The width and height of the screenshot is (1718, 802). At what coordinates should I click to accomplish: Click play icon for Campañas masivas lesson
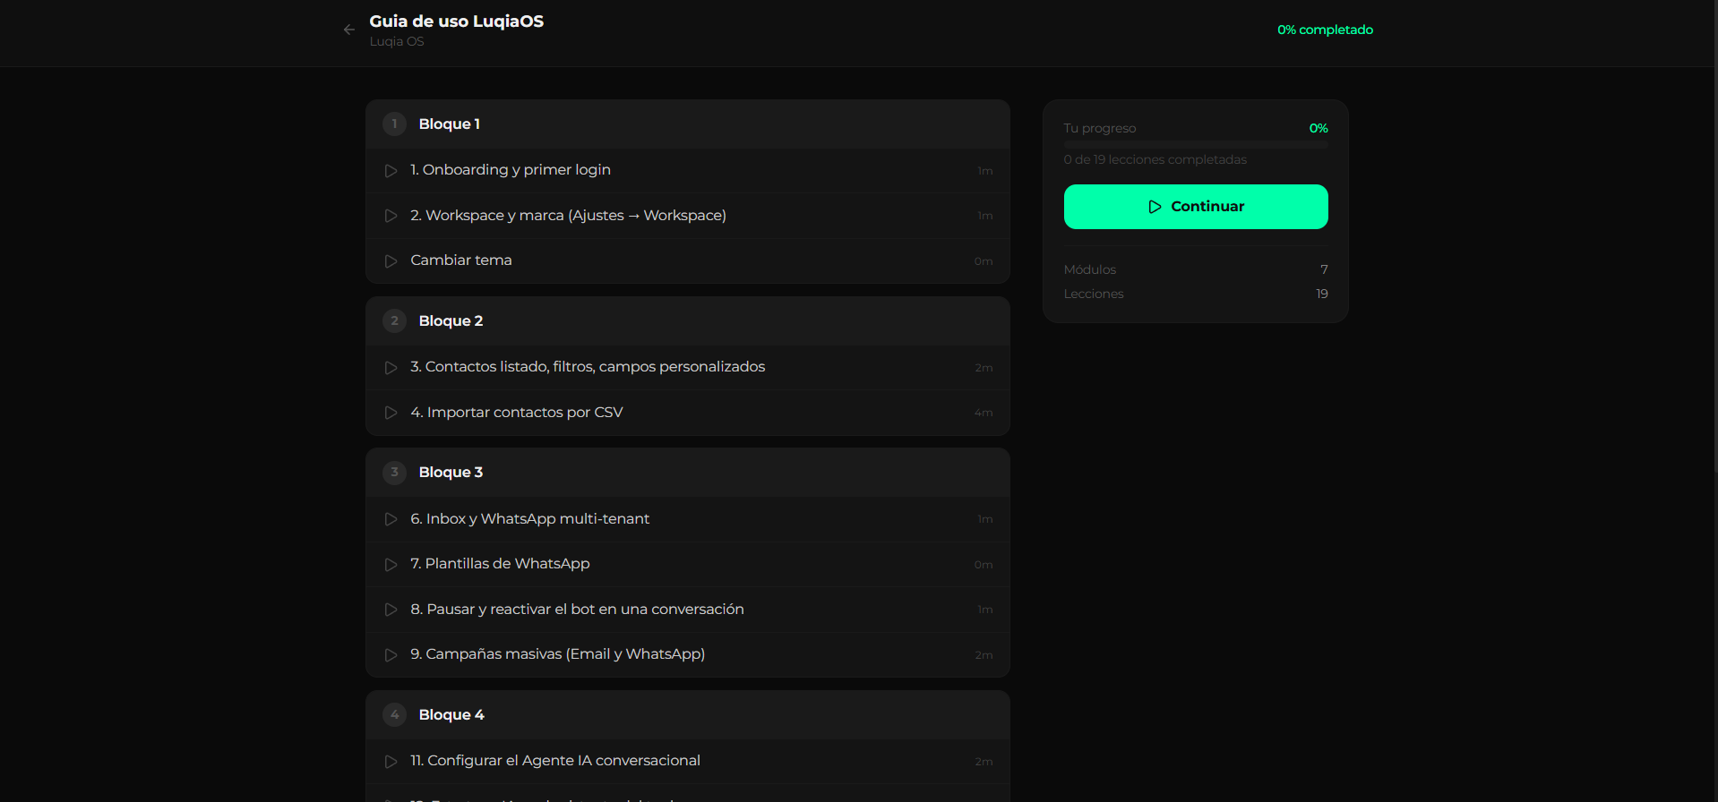click(391, 655)
